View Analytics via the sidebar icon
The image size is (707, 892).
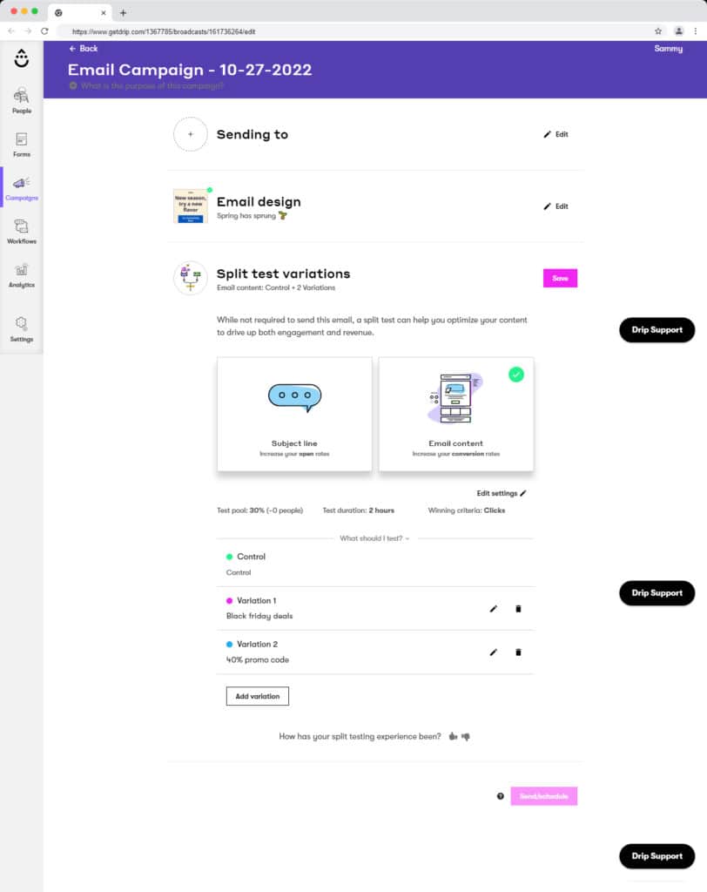pyautogui.click(x=22, y=273)
